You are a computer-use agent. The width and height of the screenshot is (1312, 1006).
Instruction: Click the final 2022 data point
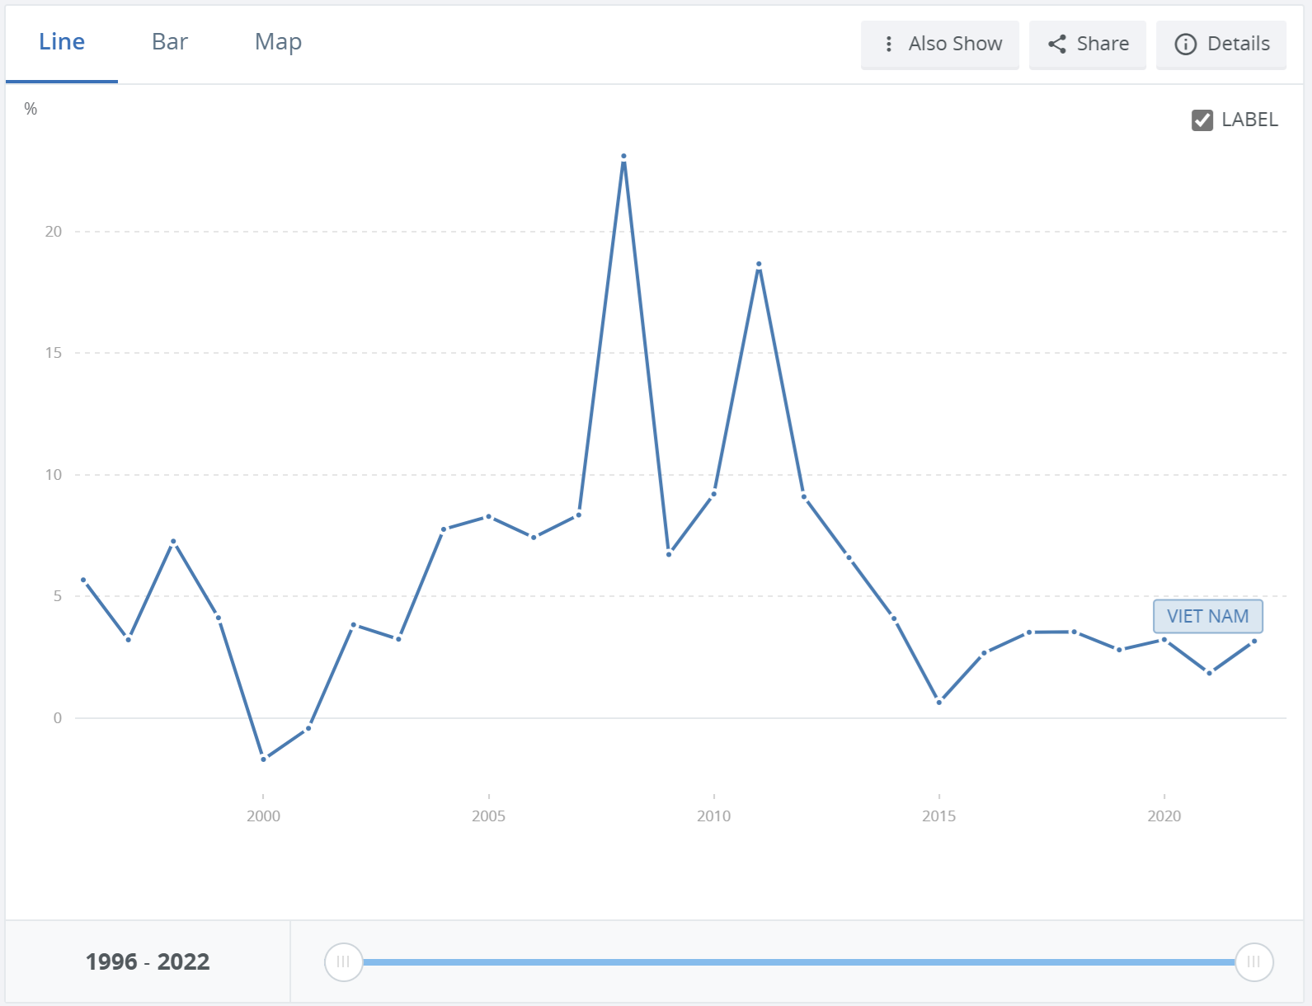(1254, 641)
